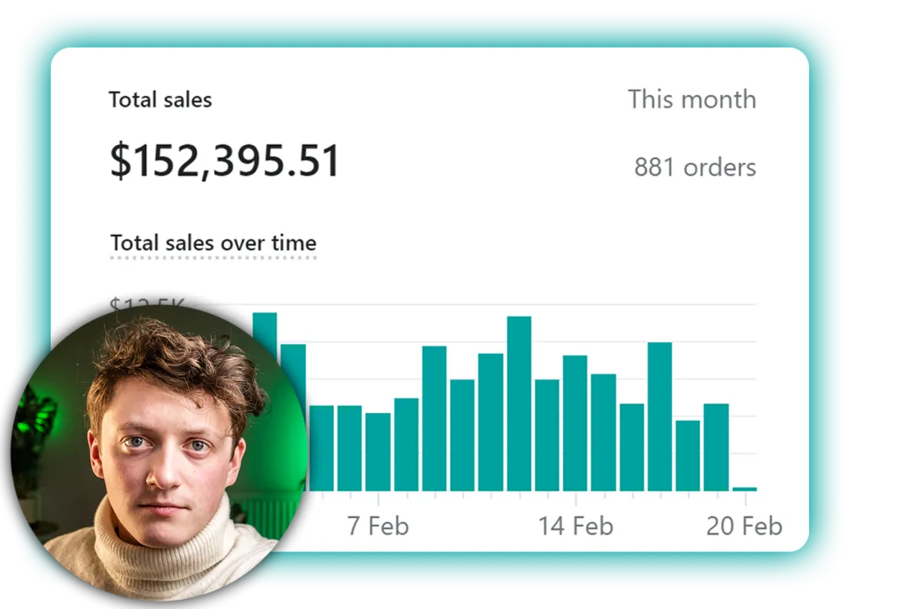Open the Total sales over time label
Viewport: 923px width, 609px height.
click(213, 243)
